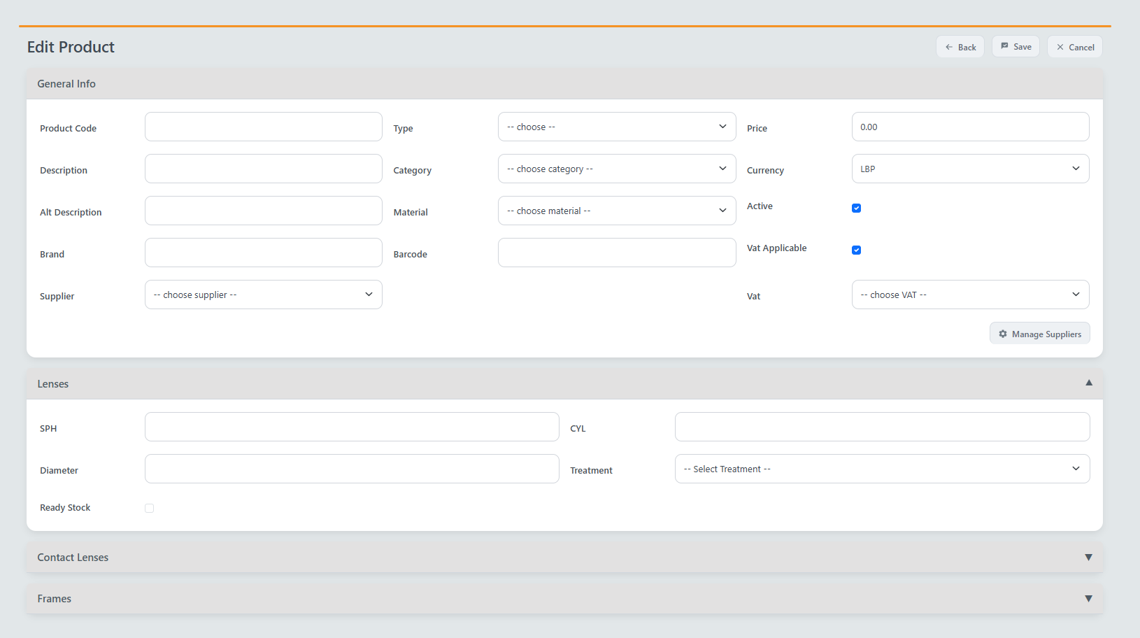Open the Currency dropdown showing LBP
This screenshot has height=638, width=1140.
[969, 169]
